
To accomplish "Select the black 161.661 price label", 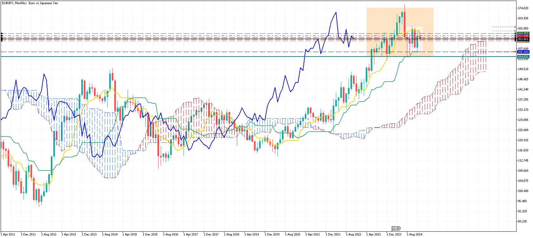I will (523, 39).
